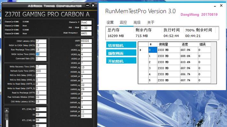227x127 pixels.
Task: Minimize the ASRock Timing Configurator window
Action: pos(87,5)
